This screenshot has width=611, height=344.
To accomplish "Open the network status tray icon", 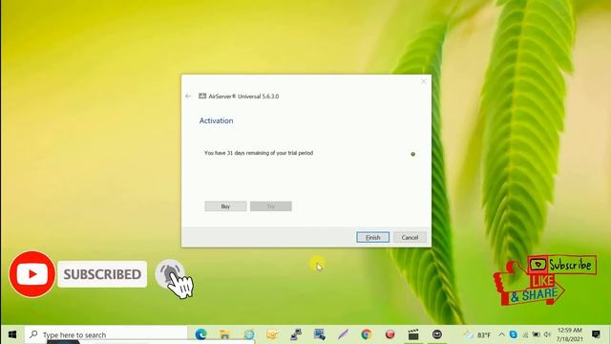I will (x=525, y=334).
